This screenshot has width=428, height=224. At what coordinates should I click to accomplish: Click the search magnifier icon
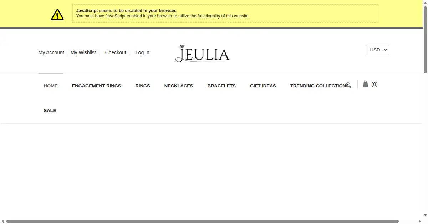348,85
